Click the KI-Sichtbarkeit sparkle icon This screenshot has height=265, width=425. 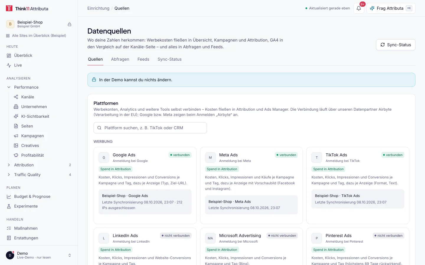pyautogui.click(x=16, y=116)
